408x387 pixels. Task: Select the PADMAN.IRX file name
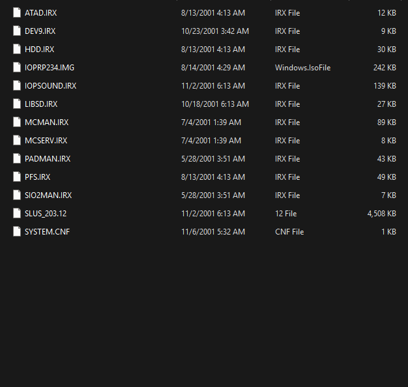point(48,159)
